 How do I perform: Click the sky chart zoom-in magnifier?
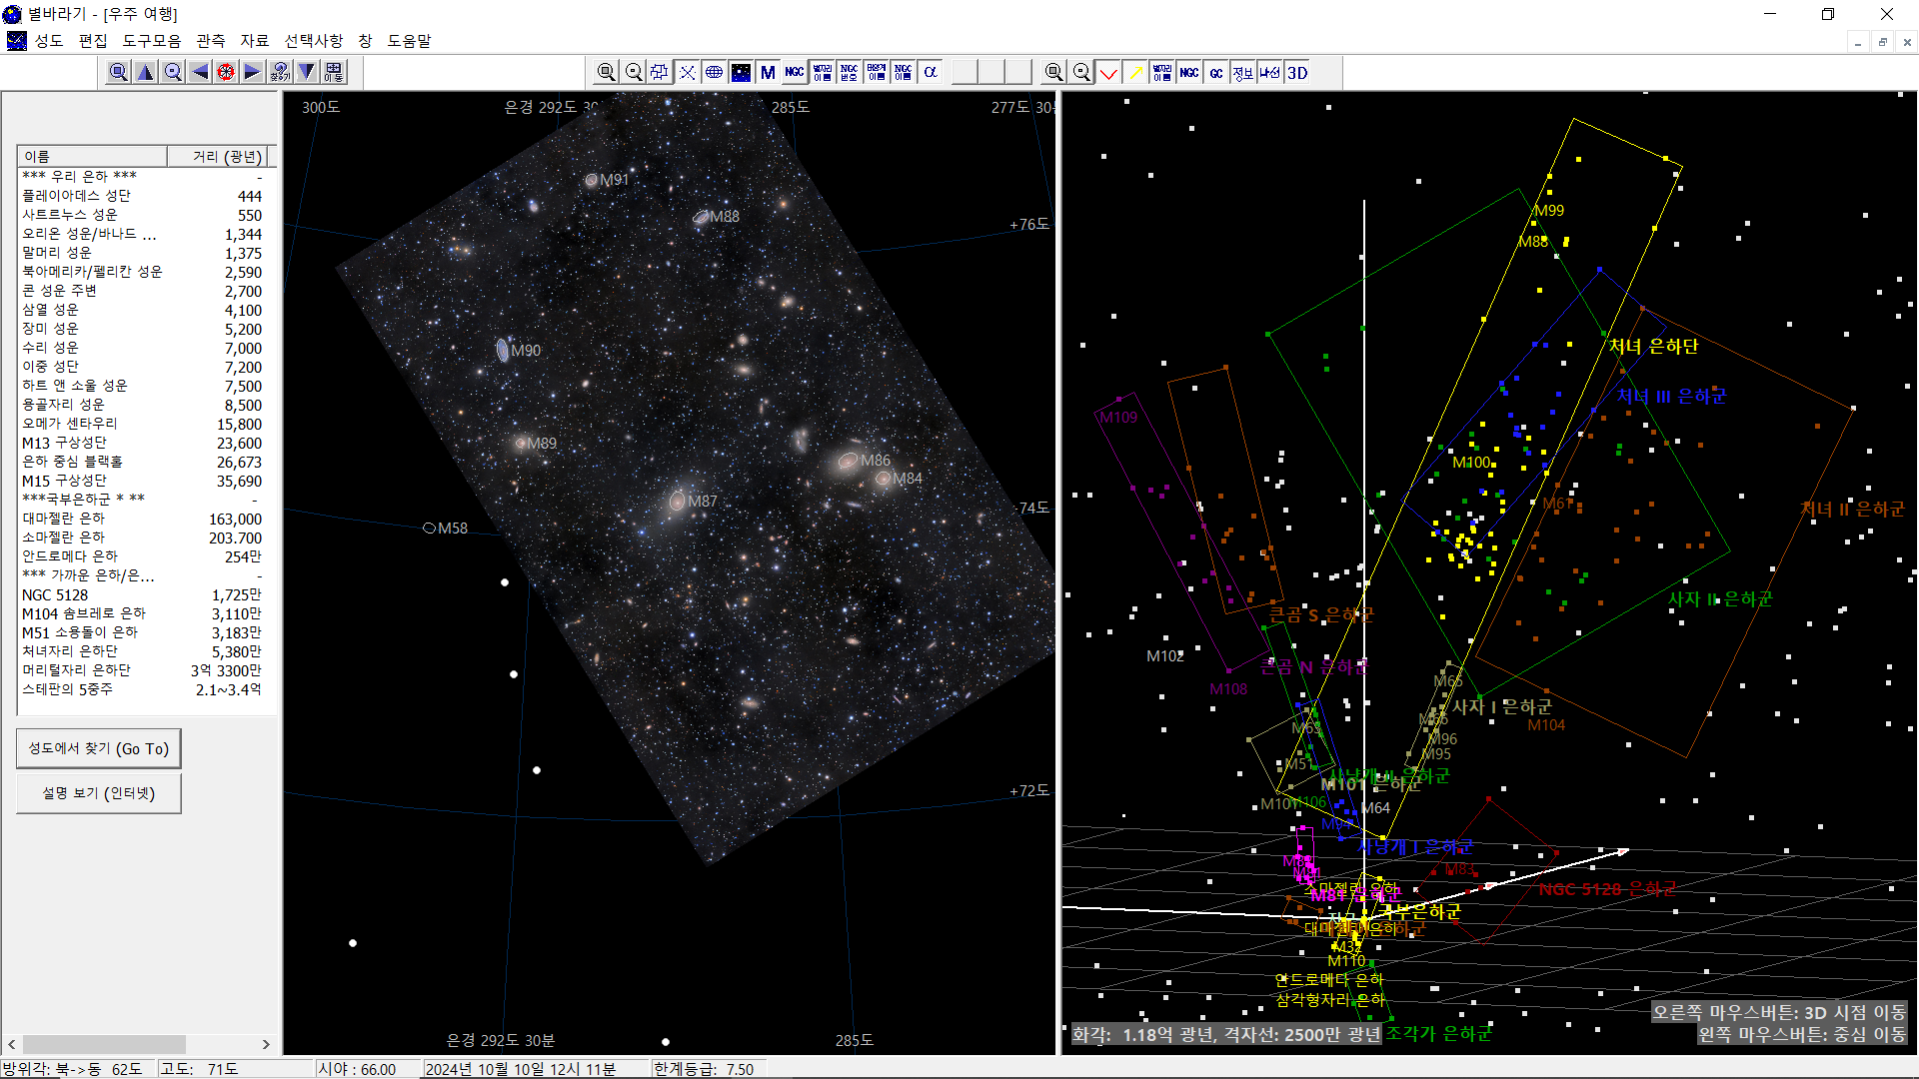click(x=606, y=72)
